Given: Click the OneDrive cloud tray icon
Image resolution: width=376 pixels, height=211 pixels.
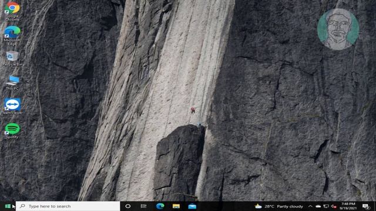Looking at the screenshot, I should tap(318, 206).
